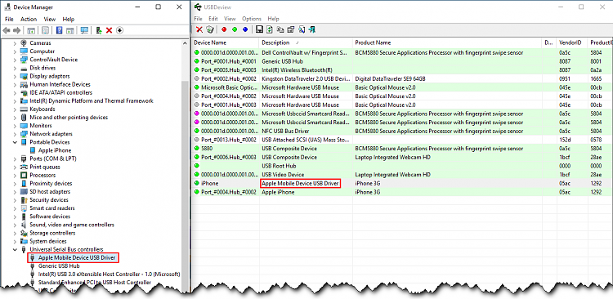
Task: Open the Edit menu in USBDeview
Action: coord(213,18)
